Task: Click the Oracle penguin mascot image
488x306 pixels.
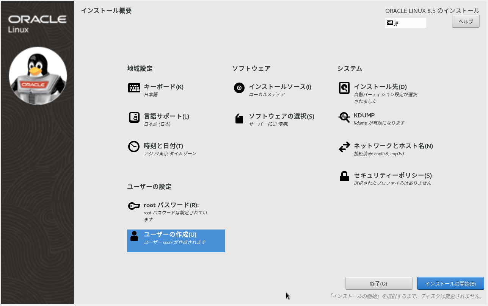Action: [38, 76]
